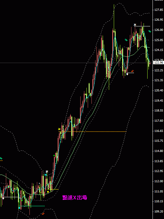This screenshot has width=164, height=219.
Task: Click the 117.60 price axis label
Action: tap(159, 121)
